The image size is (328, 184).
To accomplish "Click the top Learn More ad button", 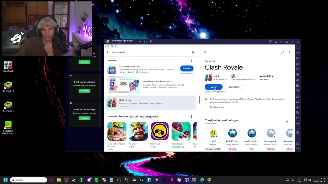I will [x=84, y=62].
